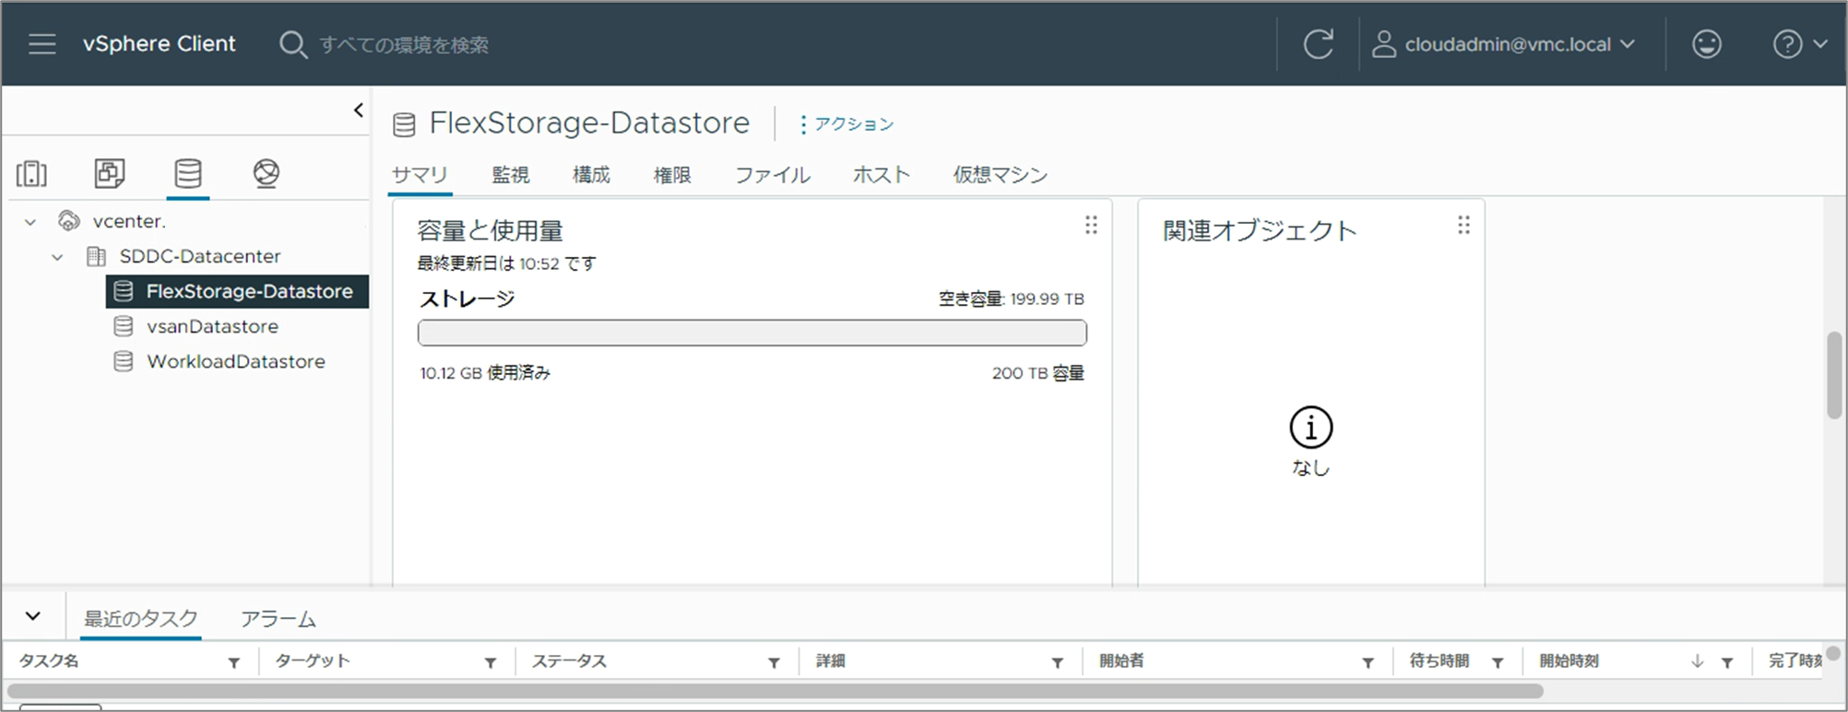Image resolution: width=1848 pixels, height=712 pixels.
Task: Collapse the left navigation pane
Action: coord(359,111)
